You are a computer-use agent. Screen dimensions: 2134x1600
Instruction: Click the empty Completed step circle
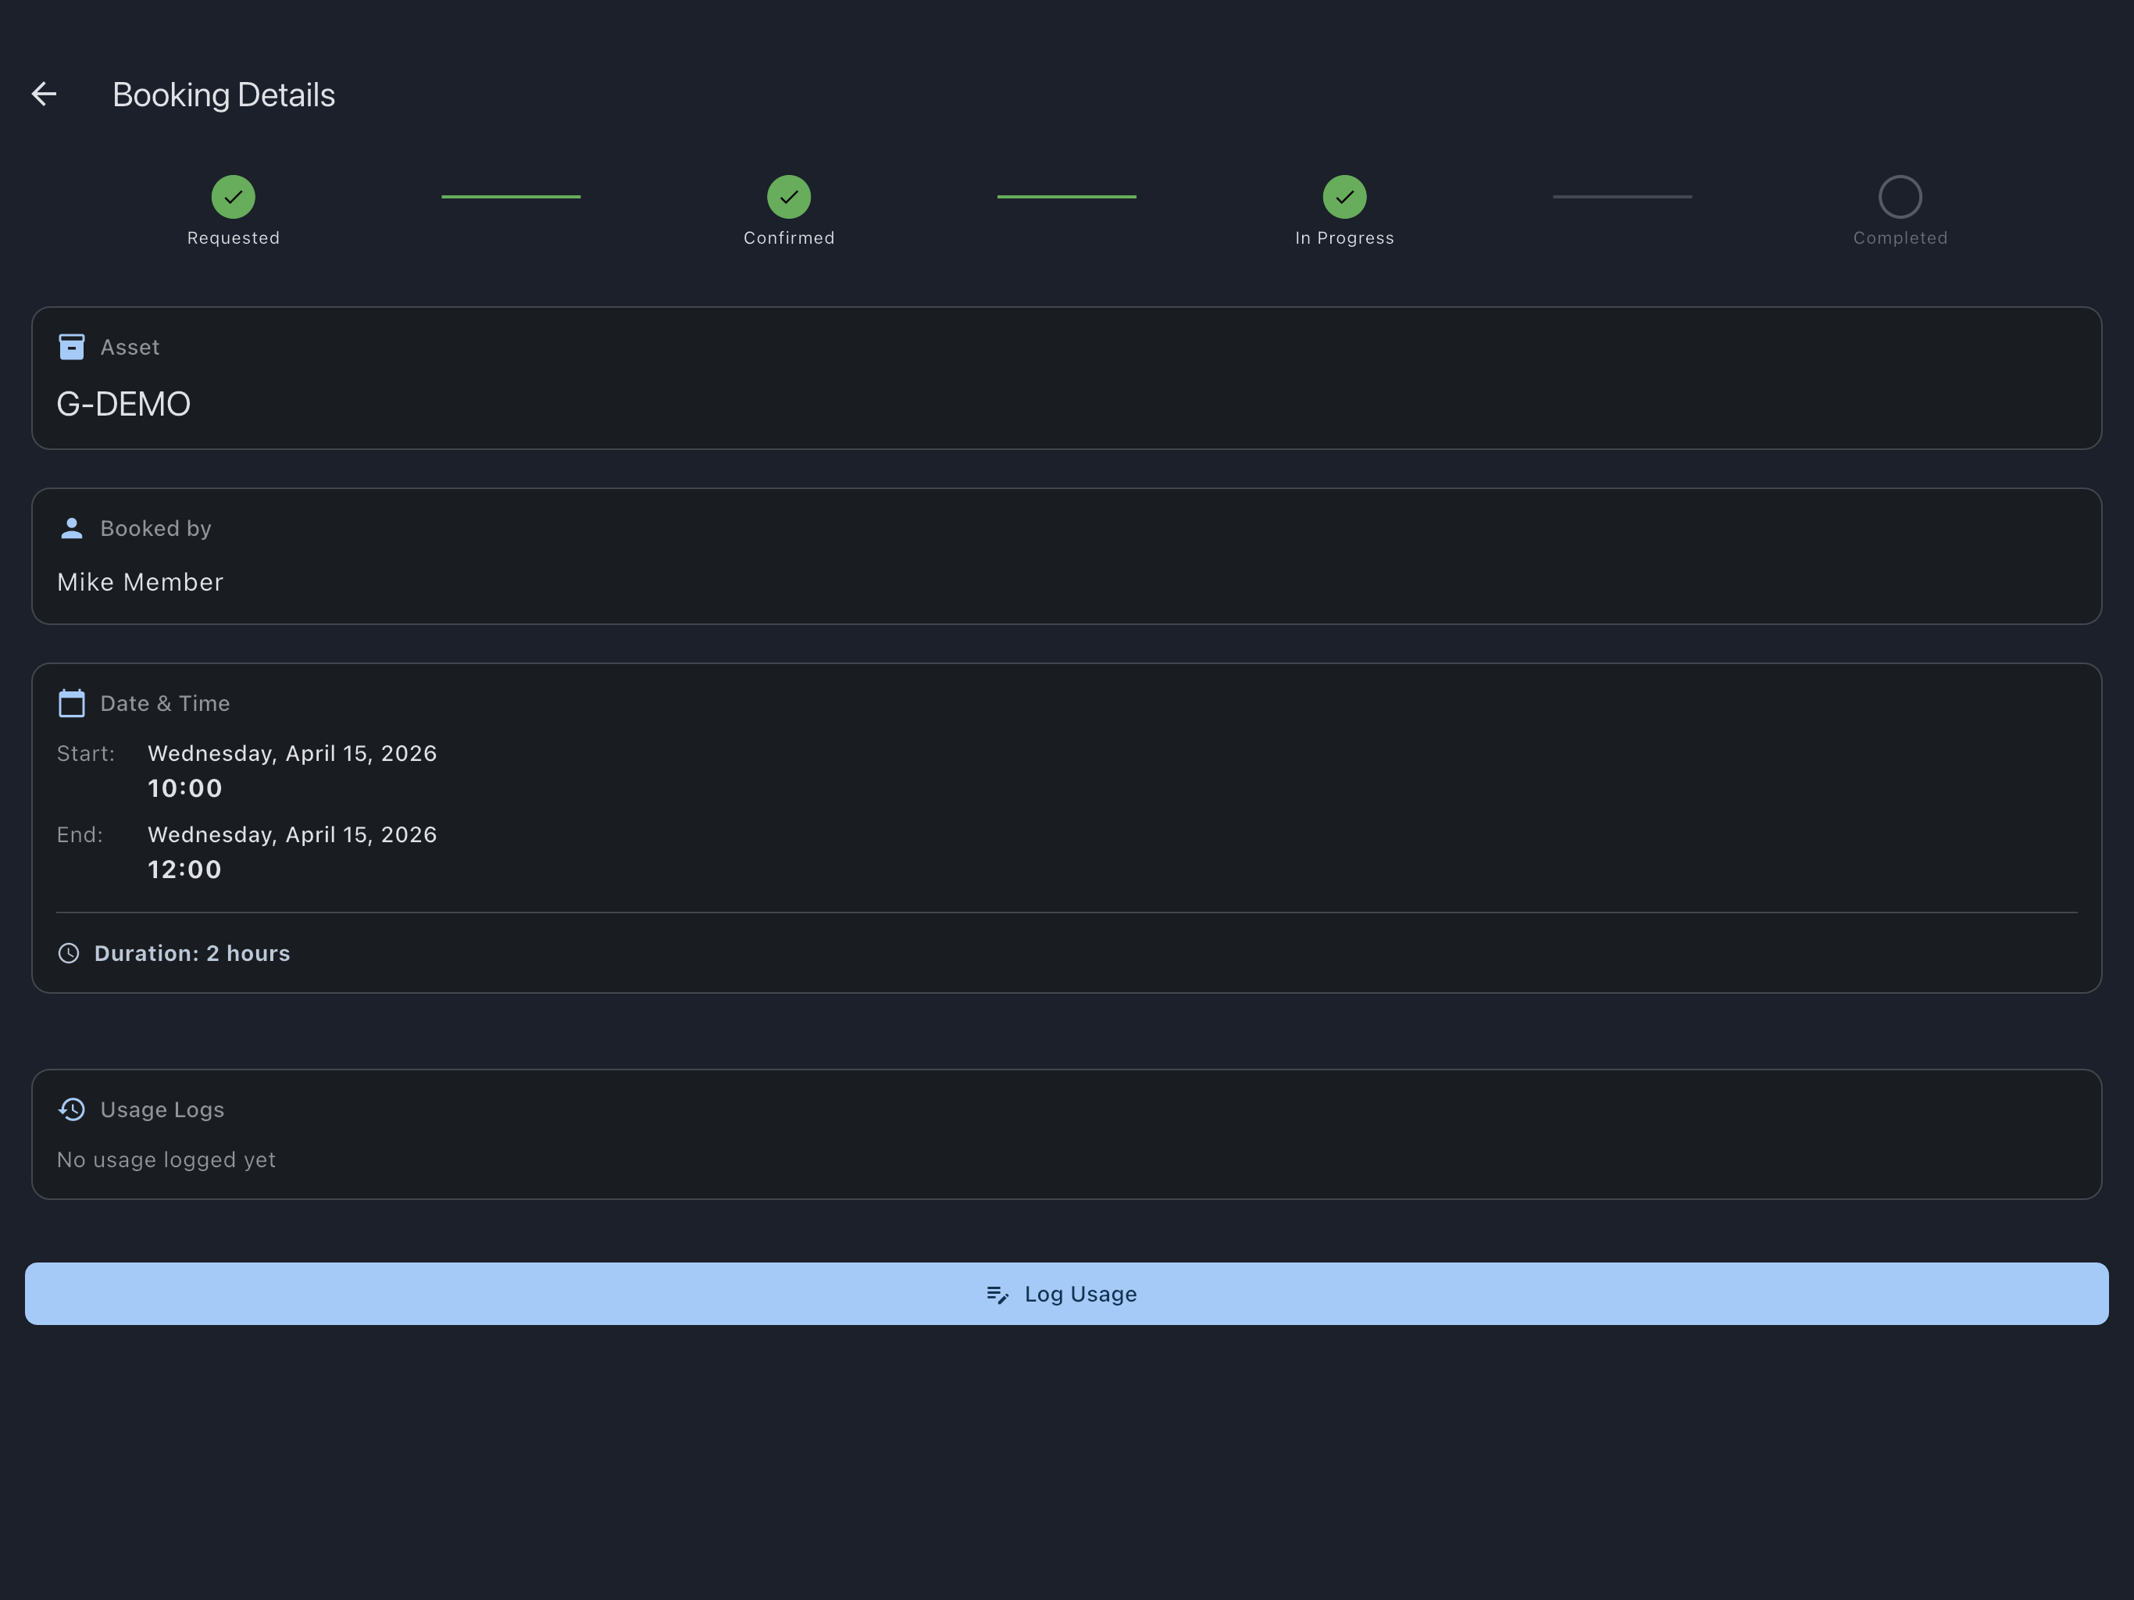click(x=1900, y=197)
